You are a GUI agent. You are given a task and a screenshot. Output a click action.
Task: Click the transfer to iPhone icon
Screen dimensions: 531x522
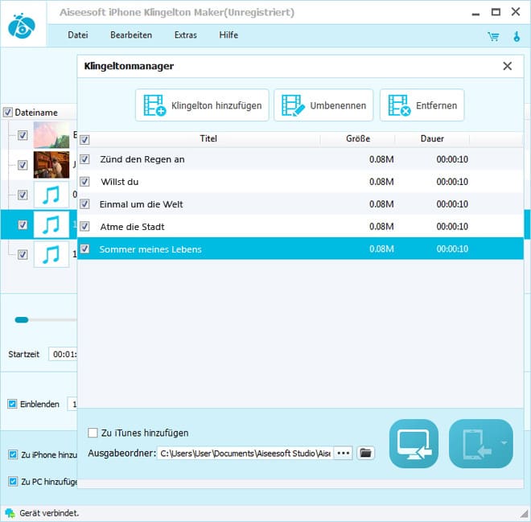pyautogui.click(x=473, y=443)
